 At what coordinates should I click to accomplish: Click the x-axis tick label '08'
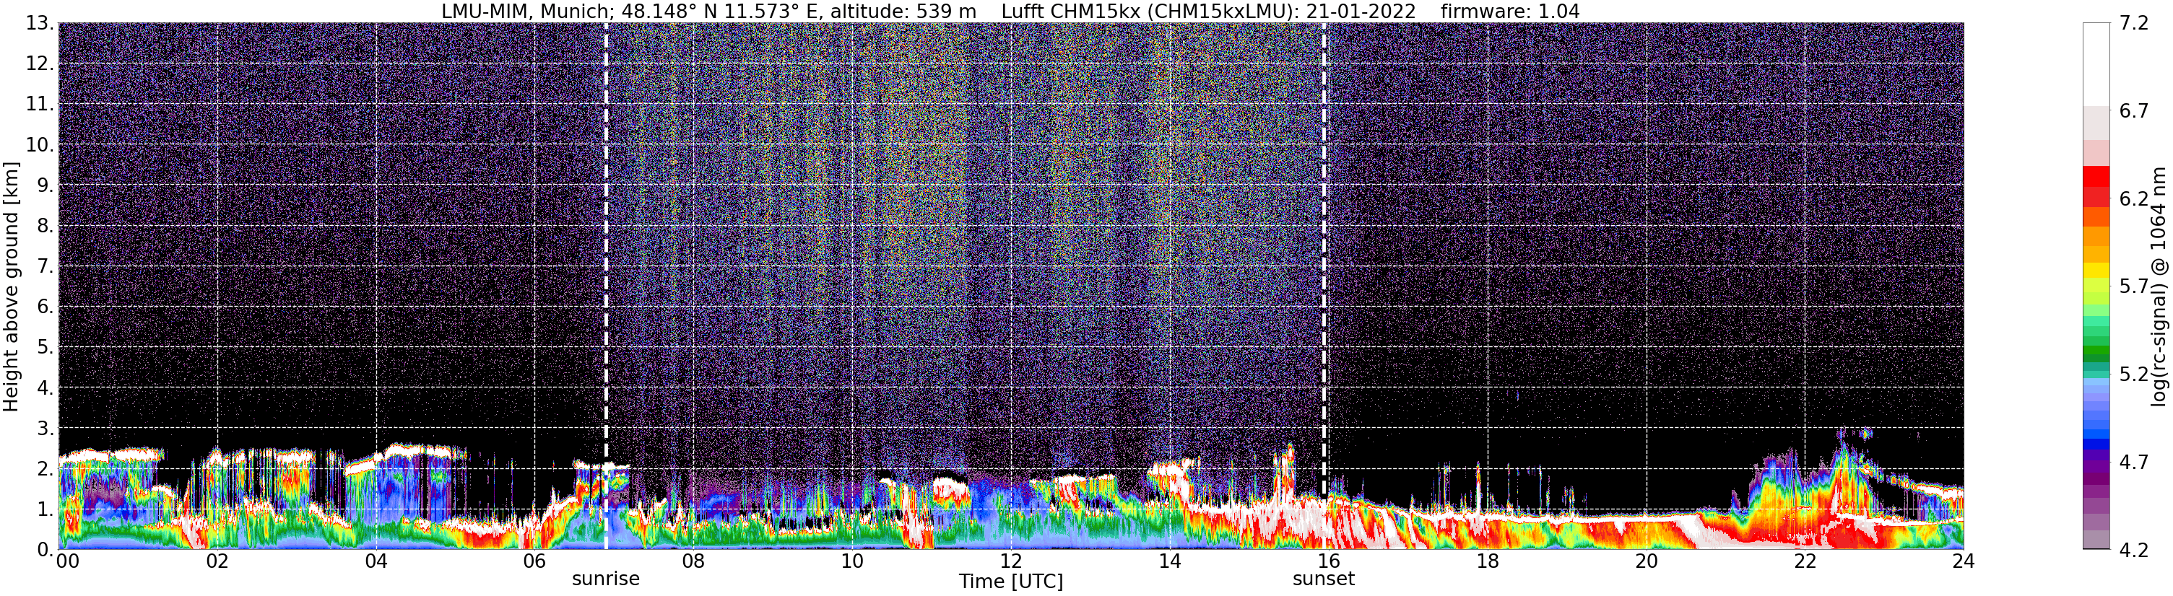[693, 561]
